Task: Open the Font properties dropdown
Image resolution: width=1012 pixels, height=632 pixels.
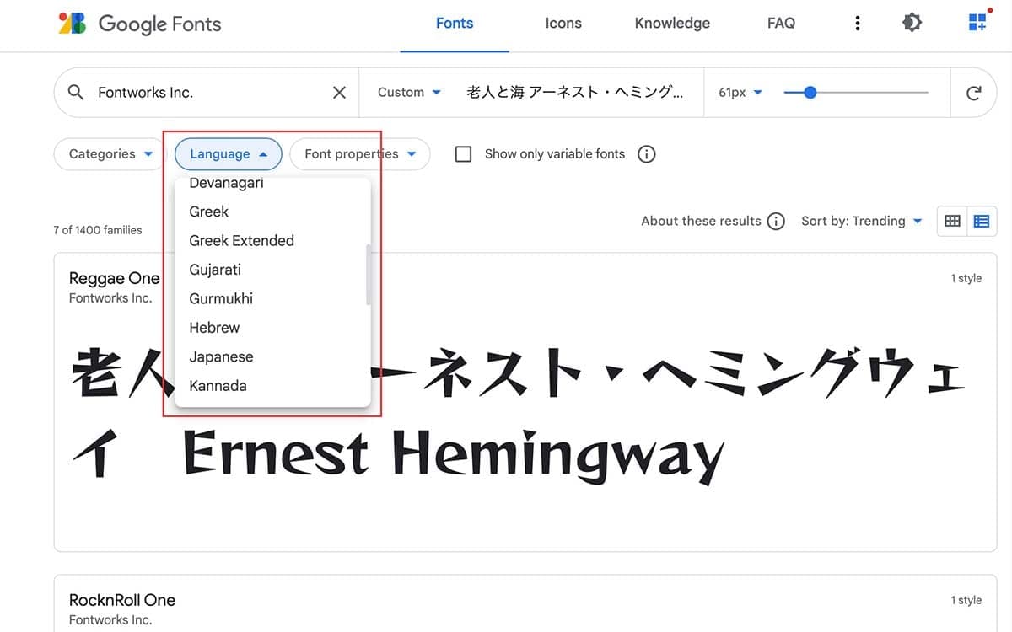Action: pos(360,153)
